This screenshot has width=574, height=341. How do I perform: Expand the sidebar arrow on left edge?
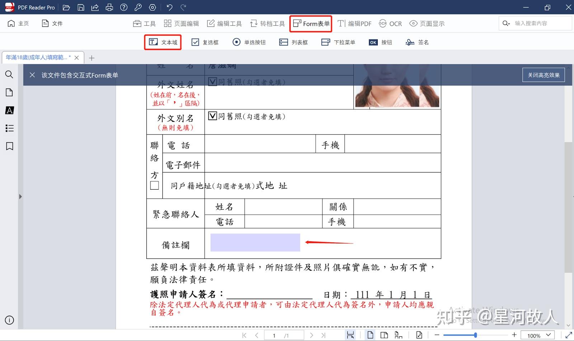20,196
